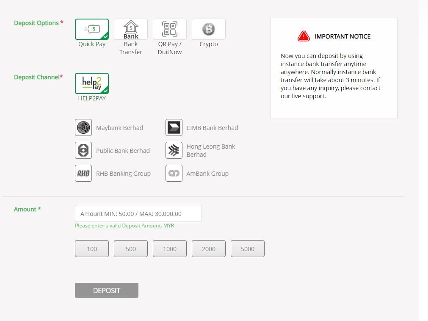Choose the Bank Transfer deposit option

click(x=131, y=29)
